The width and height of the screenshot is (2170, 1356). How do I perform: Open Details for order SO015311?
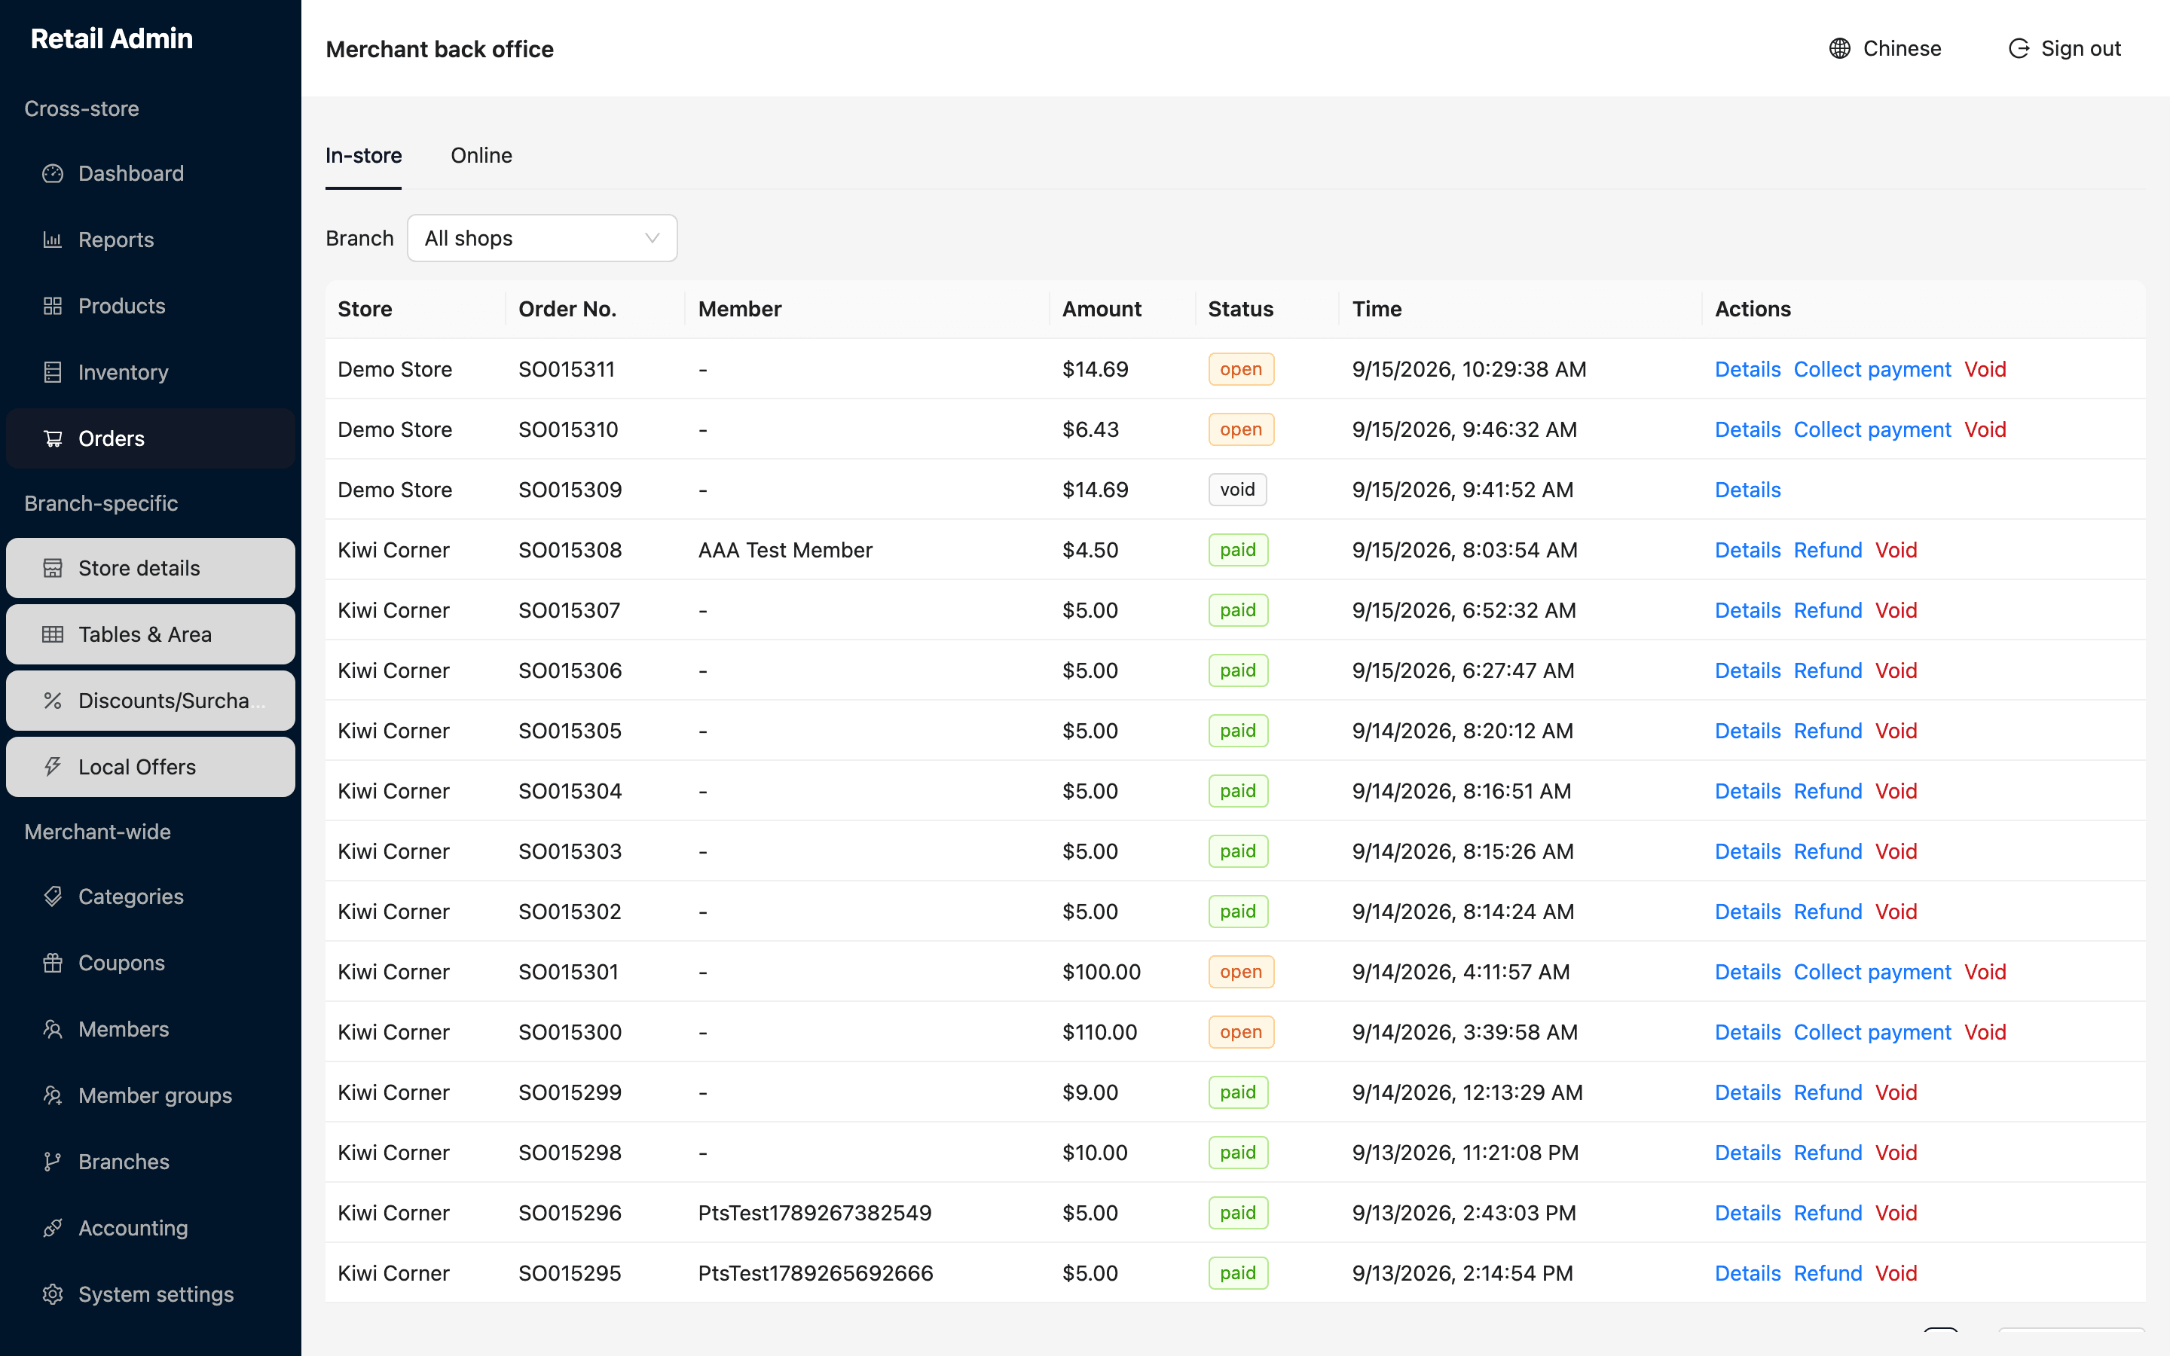click(1747, 369)
